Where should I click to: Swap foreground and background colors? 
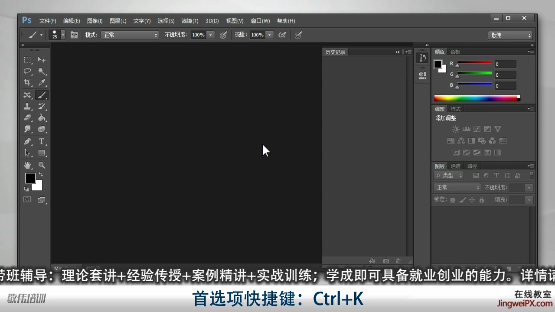tap(40, 174)
